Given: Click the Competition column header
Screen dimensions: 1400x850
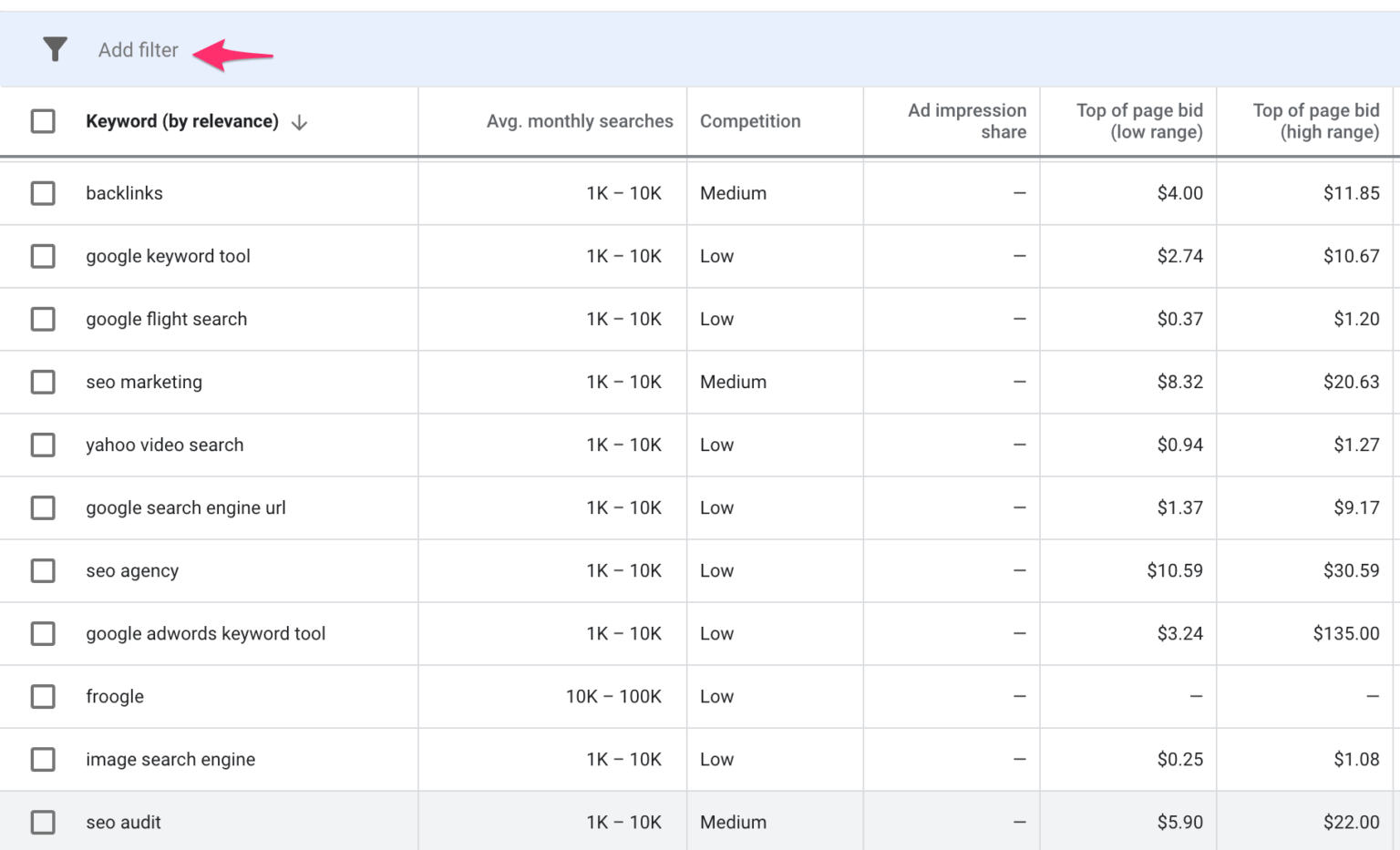Looking at the screenshot, I should click(750, 120).
